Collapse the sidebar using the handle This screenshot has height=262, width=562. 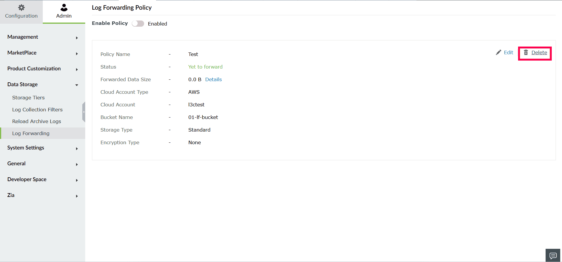[x=84, y=112]
